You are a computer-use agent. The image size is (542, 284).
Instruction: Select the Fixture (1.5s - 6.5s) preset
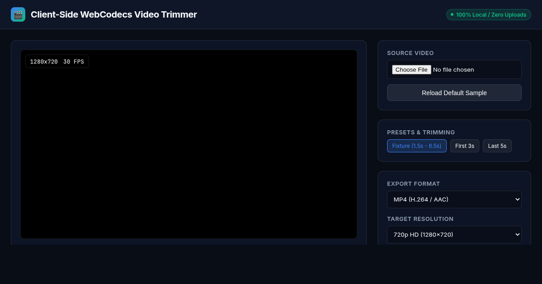click(417, 146)
